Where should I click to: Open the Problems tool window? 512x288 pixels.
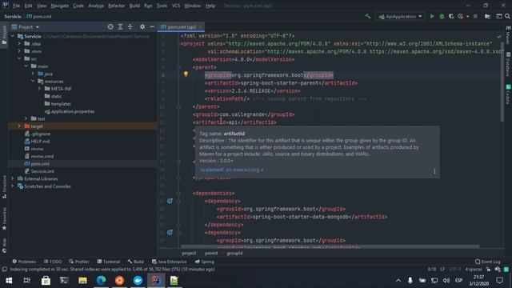24,262
